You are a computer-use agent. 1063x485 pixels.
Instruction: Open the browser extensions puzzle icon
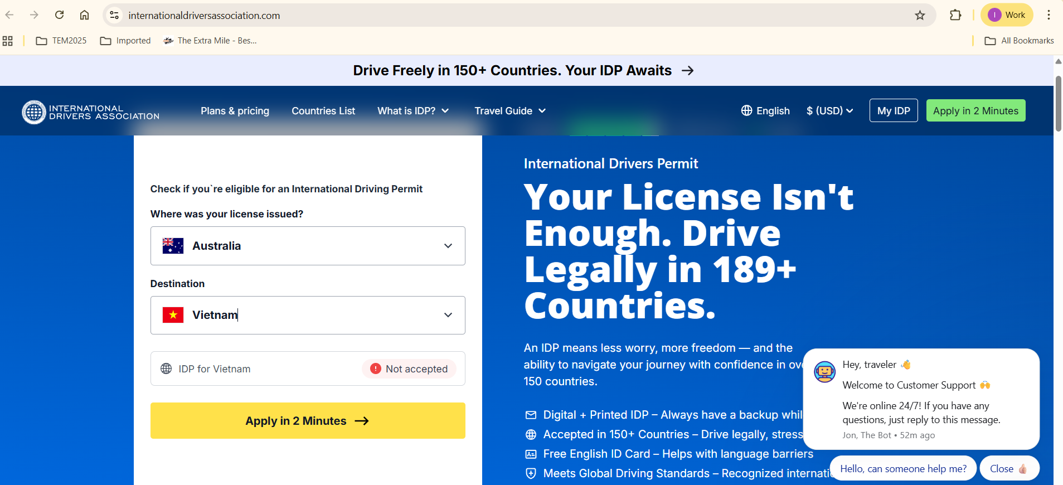pos(955,15)
